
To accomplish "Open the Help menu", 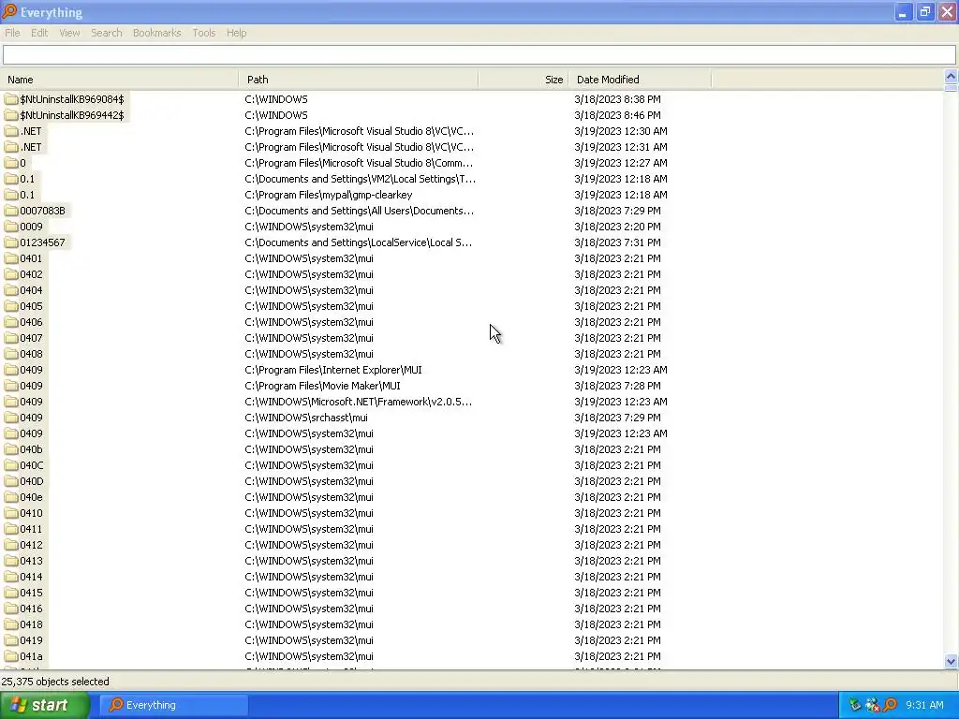I will point(236,33).
